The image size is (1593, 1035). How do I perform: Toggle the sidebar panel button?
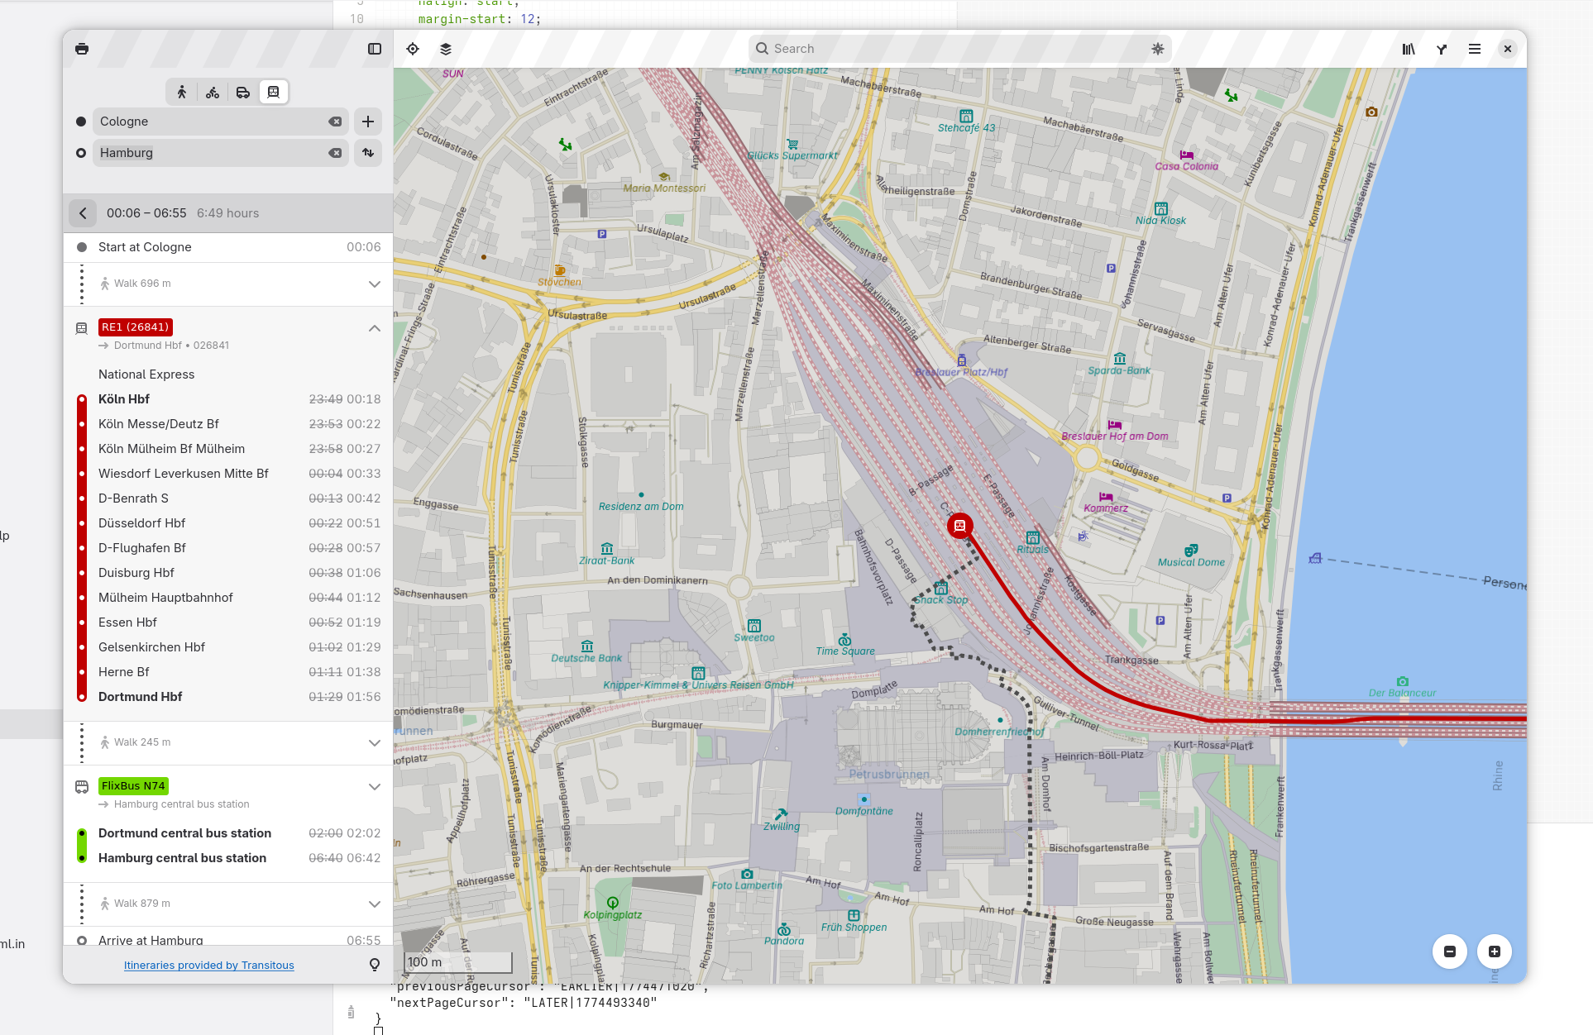(x=375, y=49)
